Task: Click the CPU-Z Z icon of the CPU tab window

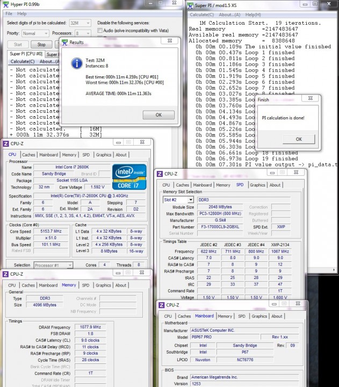Action: 6,144
